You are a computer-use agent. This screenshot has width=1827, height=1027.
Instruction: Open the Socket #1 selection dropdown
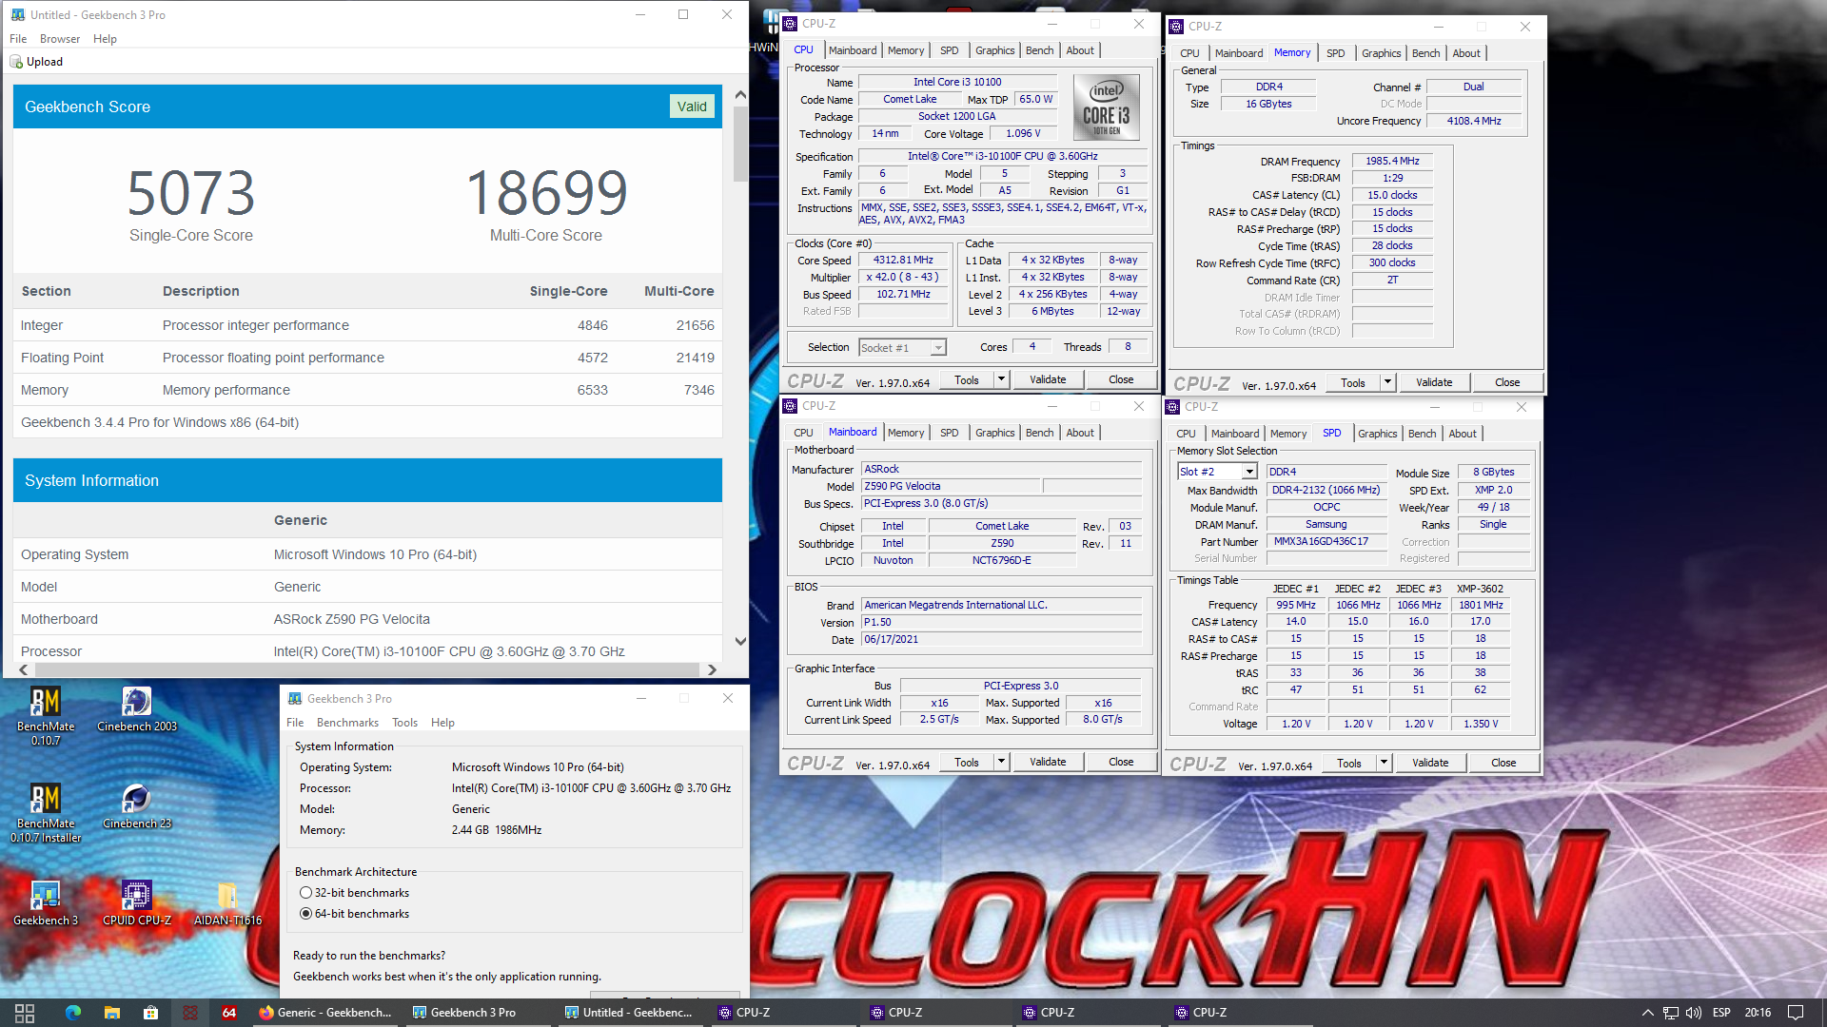tap(902, 348)
